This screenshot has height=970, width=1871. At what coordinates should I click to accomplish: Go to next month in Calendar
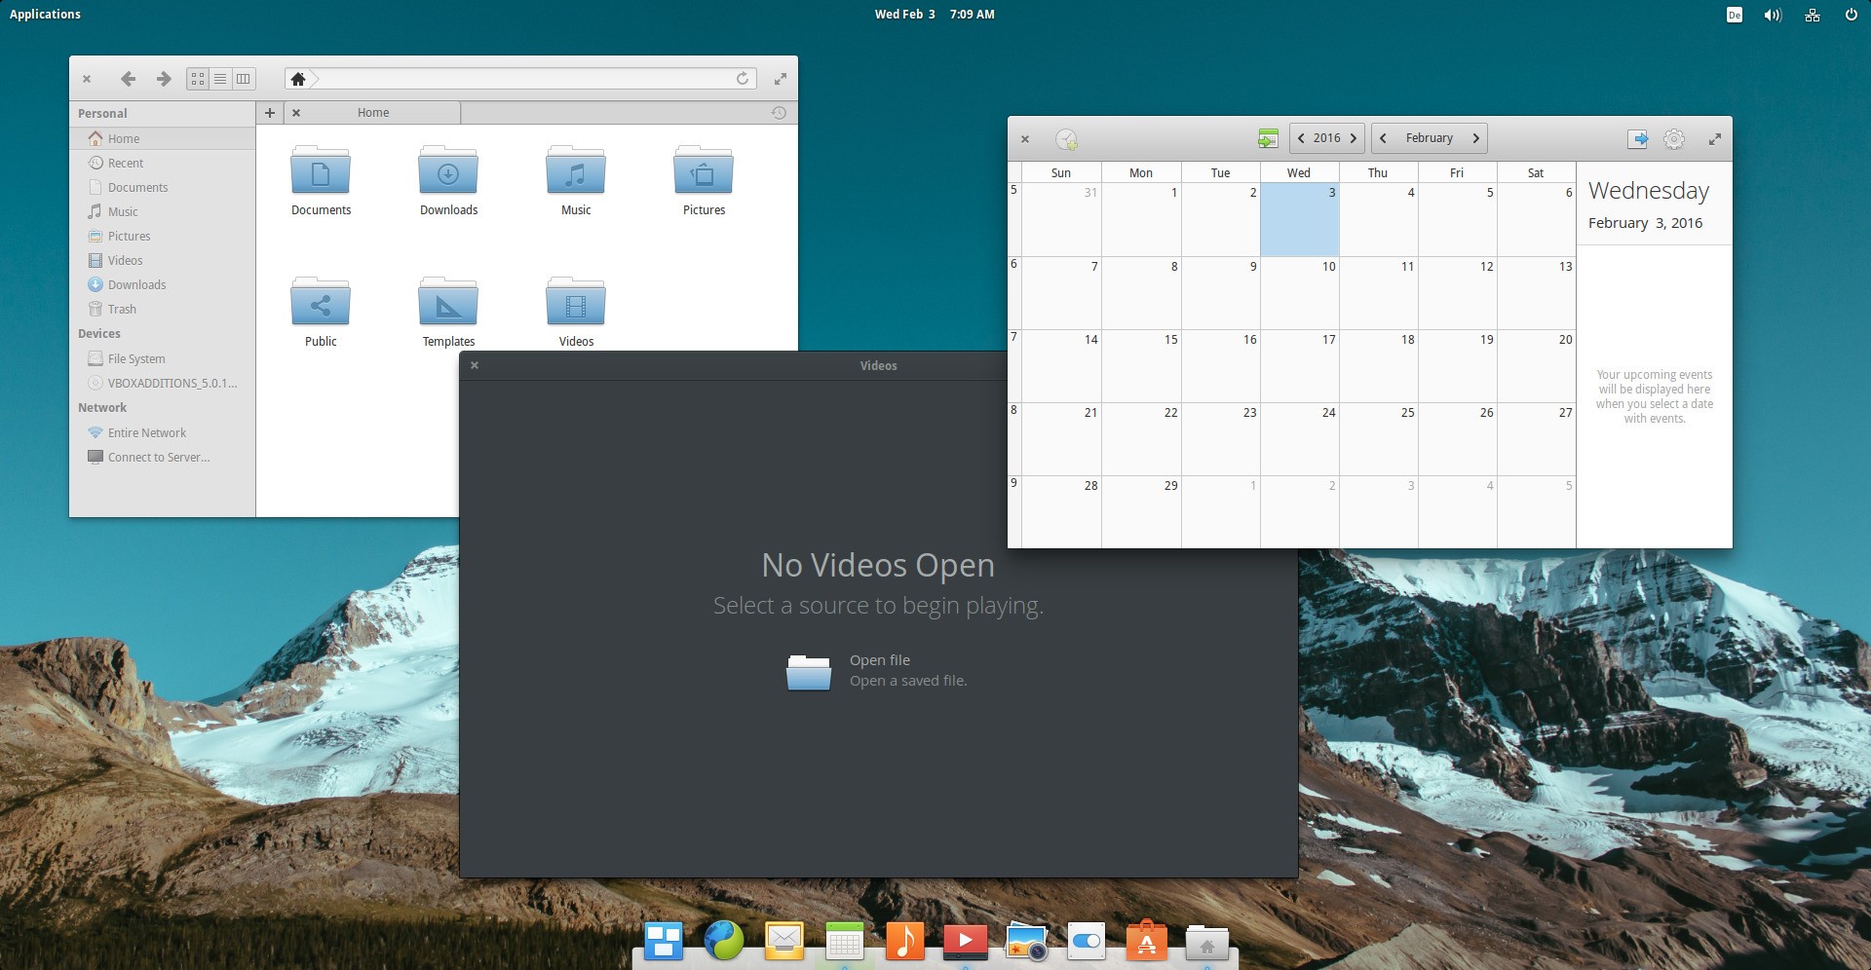[1476, 137]
